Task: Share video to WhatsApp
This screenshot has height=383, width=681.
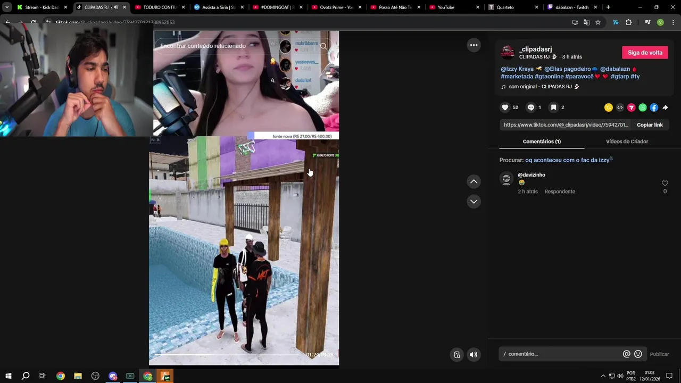Action: tap(643, 107)
